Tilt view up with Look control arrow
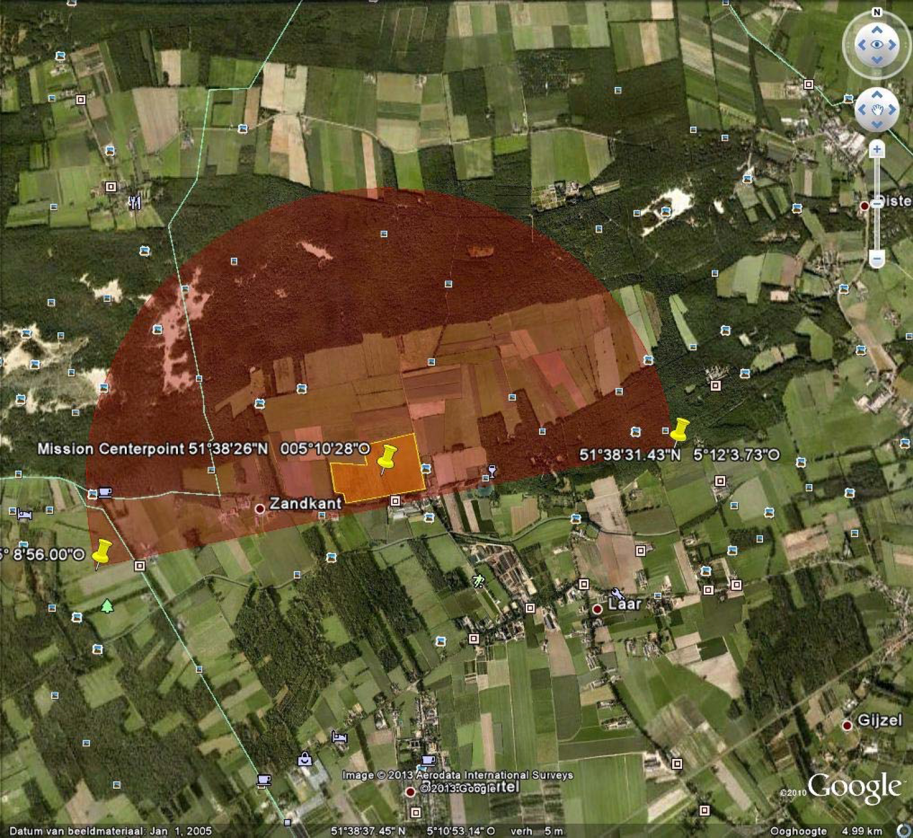 tap(876, 30)
